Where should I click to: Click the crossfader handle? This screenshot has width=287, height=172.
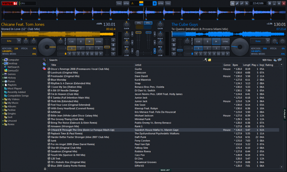(137, 53)
